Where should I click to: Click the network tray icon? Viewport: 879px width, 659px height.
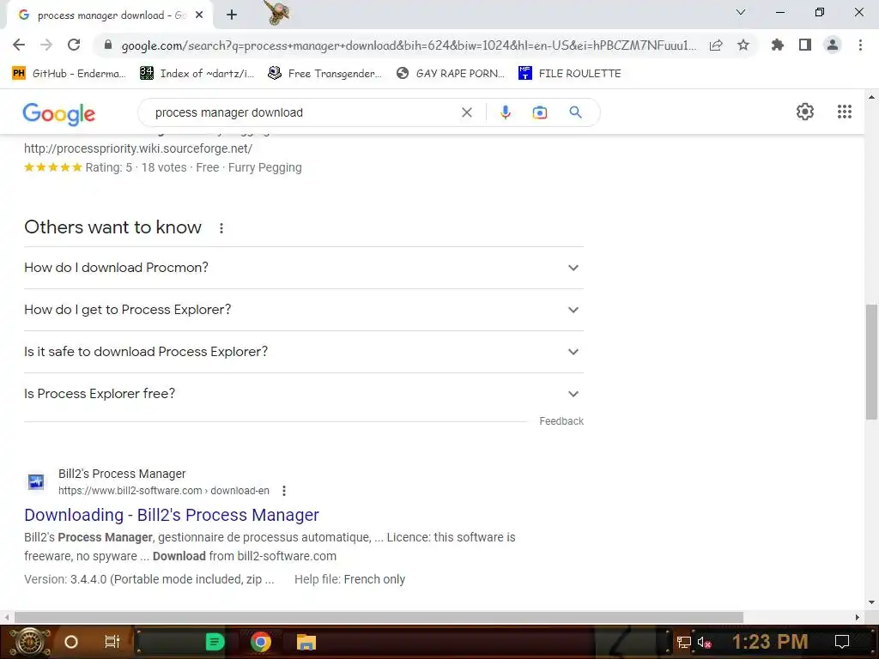click(x=684, y=642)
